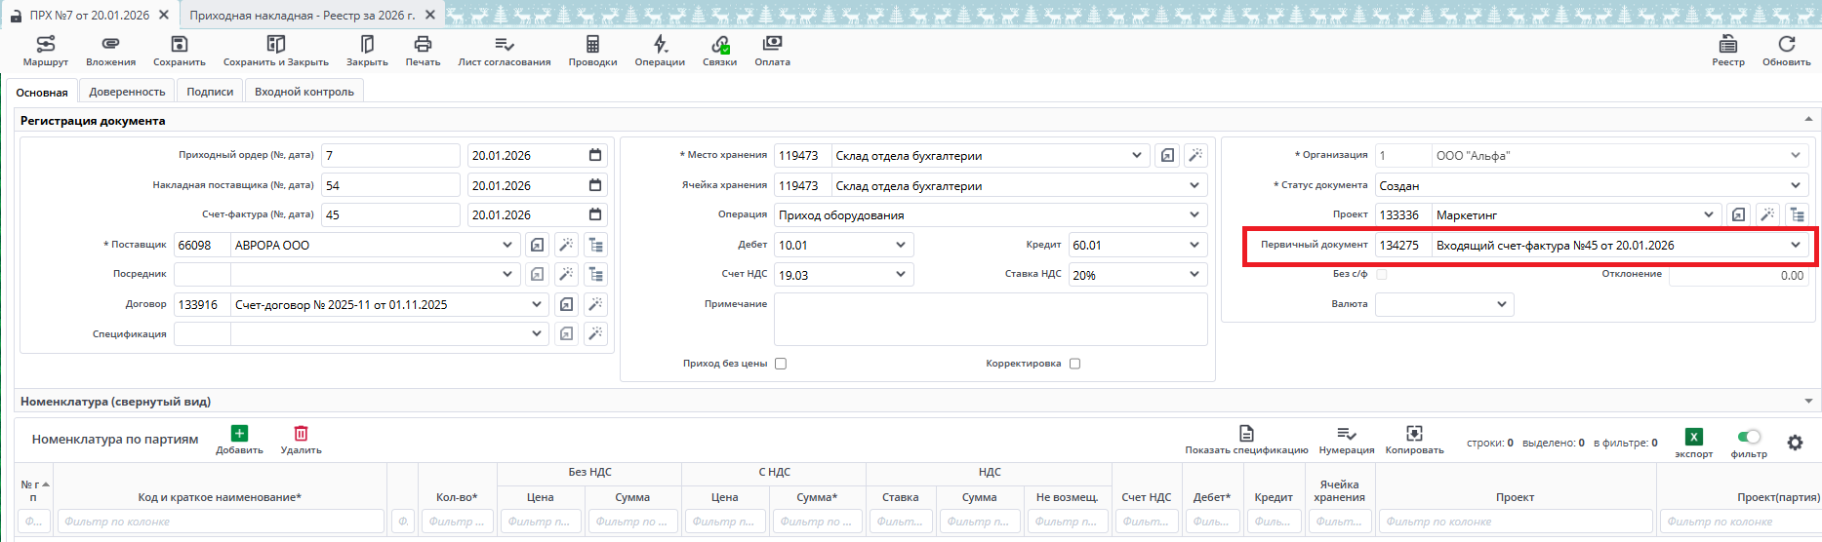Toggle the фильтр switch
Screen dimensions: 1822x542
(1749, 437)
